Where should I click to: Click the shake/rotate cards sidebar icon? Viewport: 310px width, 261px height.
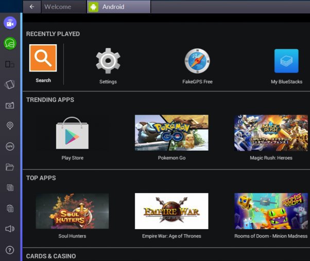(x=10, y=85)
